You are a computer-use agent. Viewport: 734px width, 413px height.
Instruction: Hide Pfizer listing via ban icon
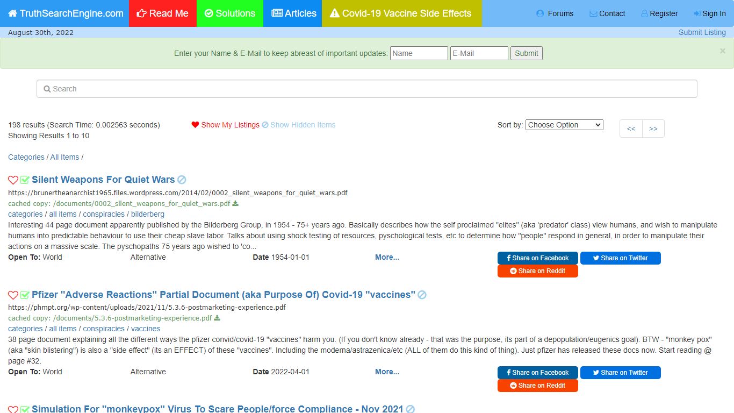(x=422, y=295)
